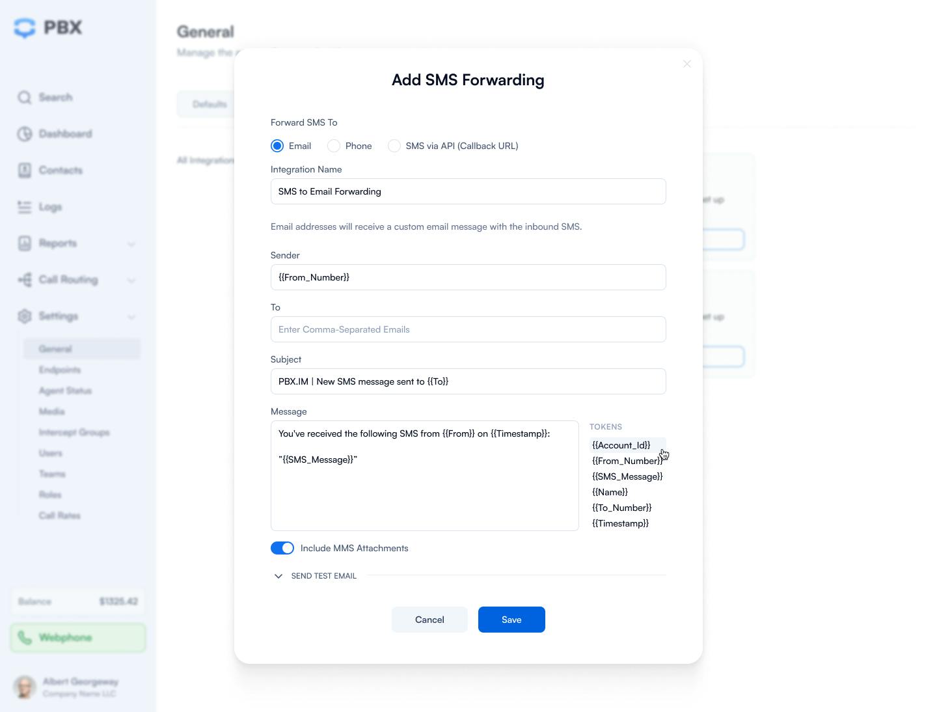The width and height of the screenshot is (937, 712).
Task: Click the Settings gear icon
Action: [25, 316]
